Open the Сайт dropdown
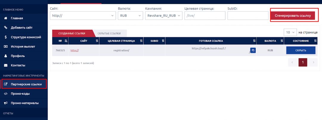This screenshot has height=120, width=322. pyautogui.click(x=83, y=15)
